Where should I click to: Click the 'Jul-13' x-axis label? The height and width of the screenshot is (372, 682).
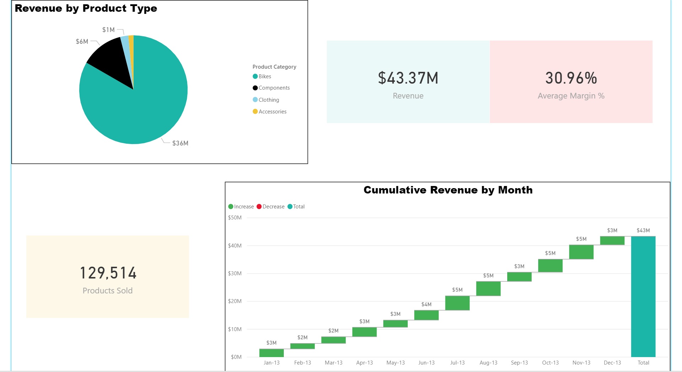[x=458, y=363]
